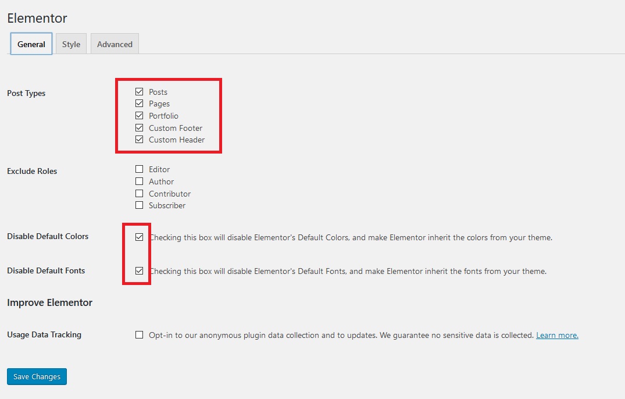Image resolution: width=625 pixels, height=399 pixels.
Task: Switch to the Style tab
Action: [71, 44]
